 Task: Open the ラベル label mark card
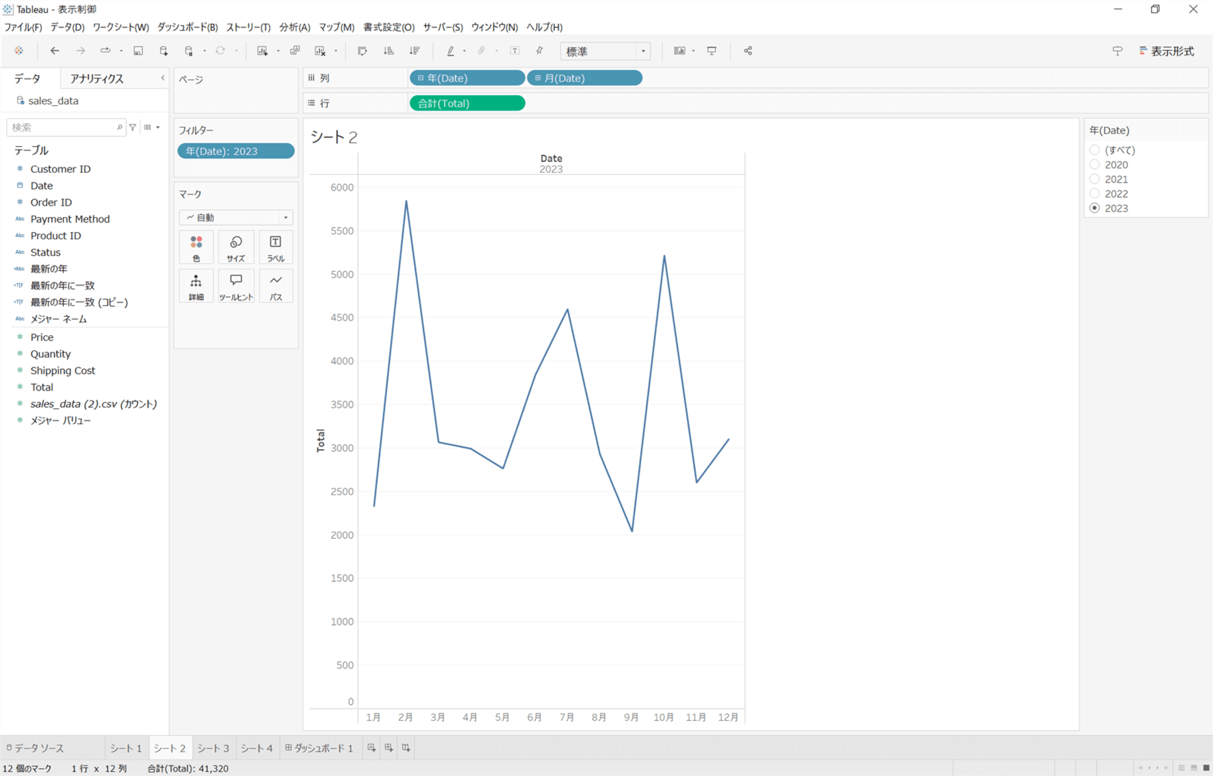tap(276, 247)
